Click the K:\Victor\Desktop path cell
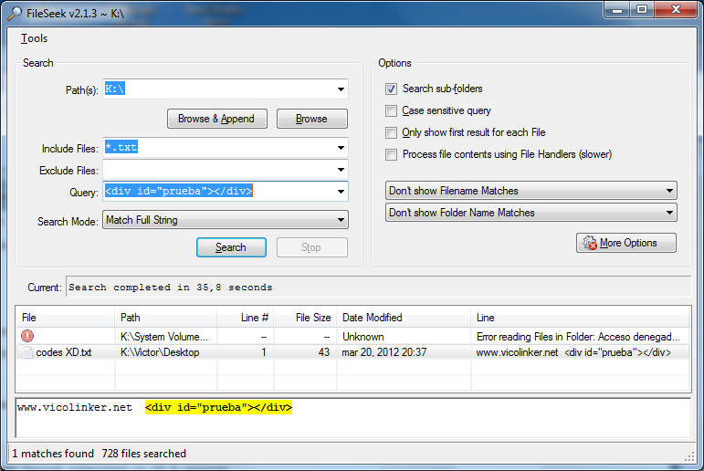704x471 pixels. click(160, 352)
